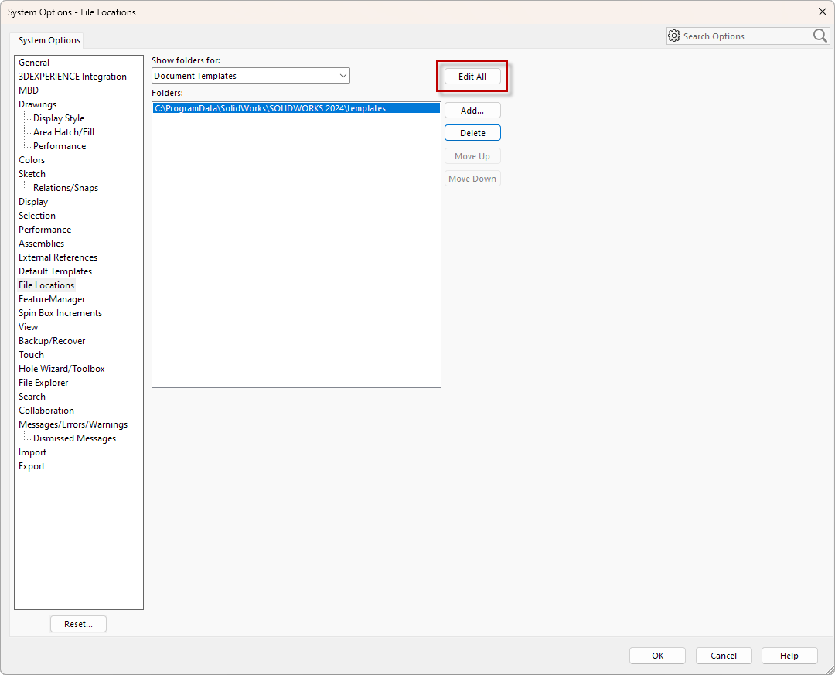Select Hole Wizard/Toolbox settings
Screen dimensions: 835x675
click(x=61, y=368)
